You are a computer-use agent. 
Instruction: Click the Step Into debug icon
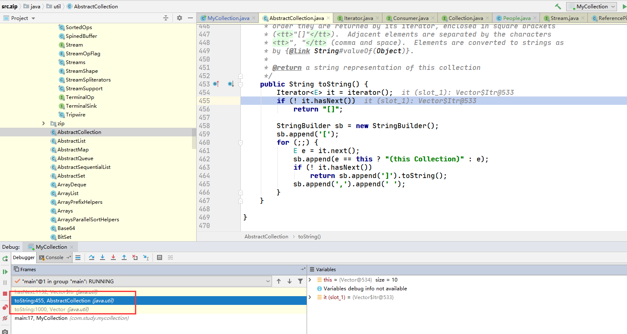[102, 257]
